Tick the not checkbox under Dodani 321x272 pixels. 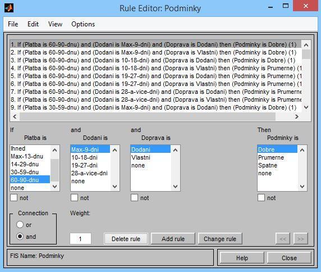pyautogui.click(x=74, y=198)
